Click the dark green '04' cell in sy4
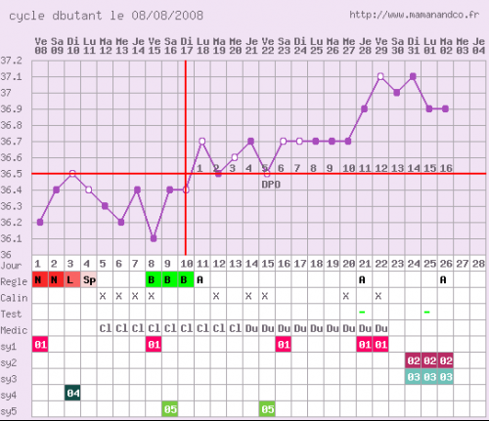Screen dimensions: 489x421 tap(72, 393)
